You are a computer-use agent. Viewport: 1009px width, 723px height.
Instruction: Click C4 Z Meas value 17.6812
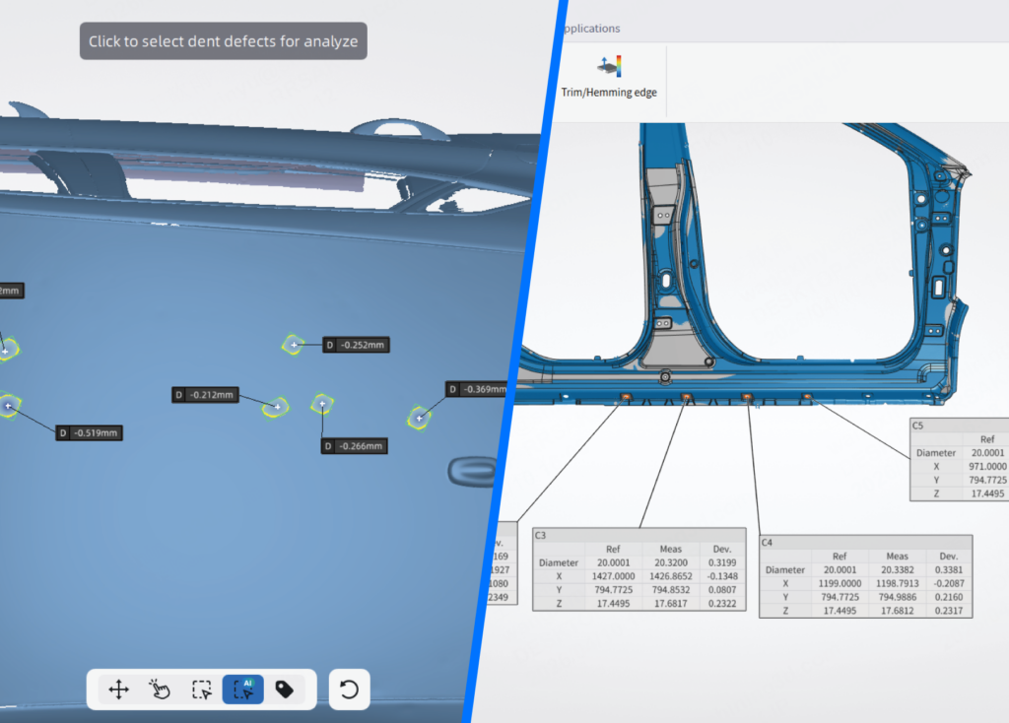(897, 611)
